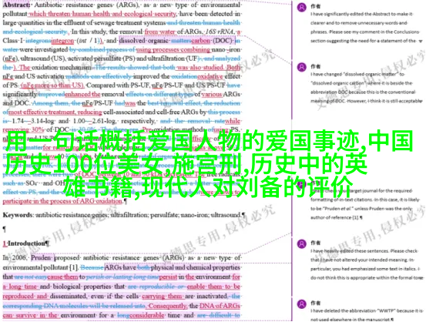Click the avatar beside the "WWTP" abbreviation comment
The image size is (426, 322).
pyautogui.click(x=301, y=304)
